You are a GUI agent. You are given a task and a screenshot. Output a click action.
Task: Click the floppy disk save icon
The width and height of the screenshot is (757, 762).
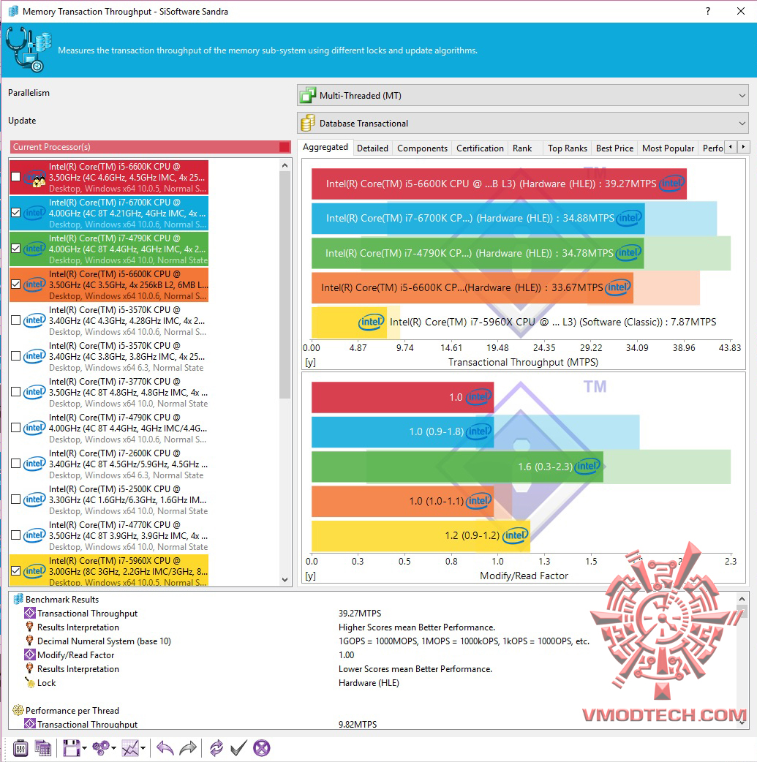pos(71,748)
